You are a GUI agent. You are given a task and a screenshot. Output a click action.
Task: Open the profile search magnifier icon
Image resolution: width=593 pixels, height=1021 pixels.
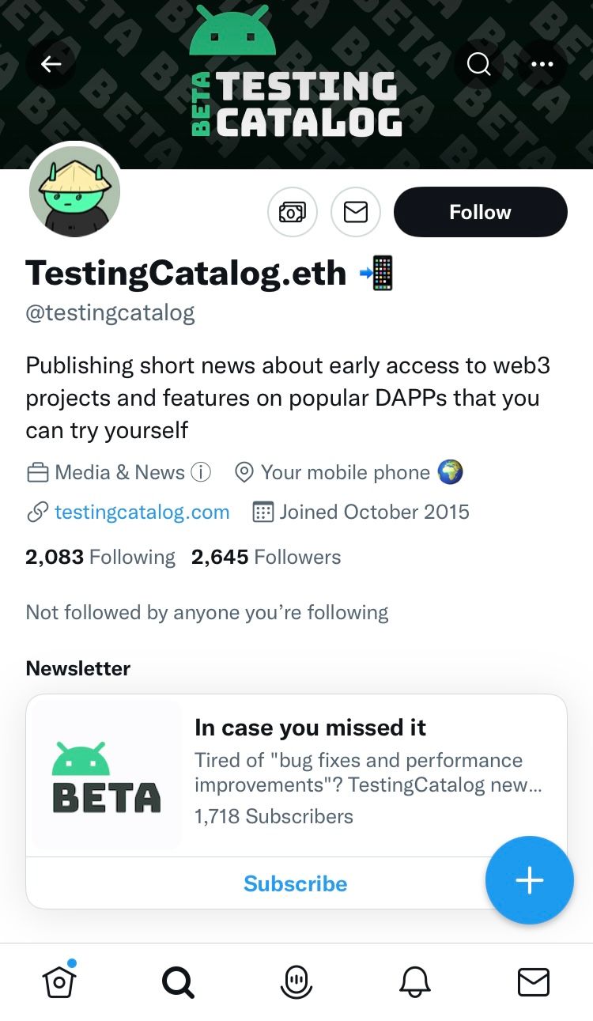479,64
